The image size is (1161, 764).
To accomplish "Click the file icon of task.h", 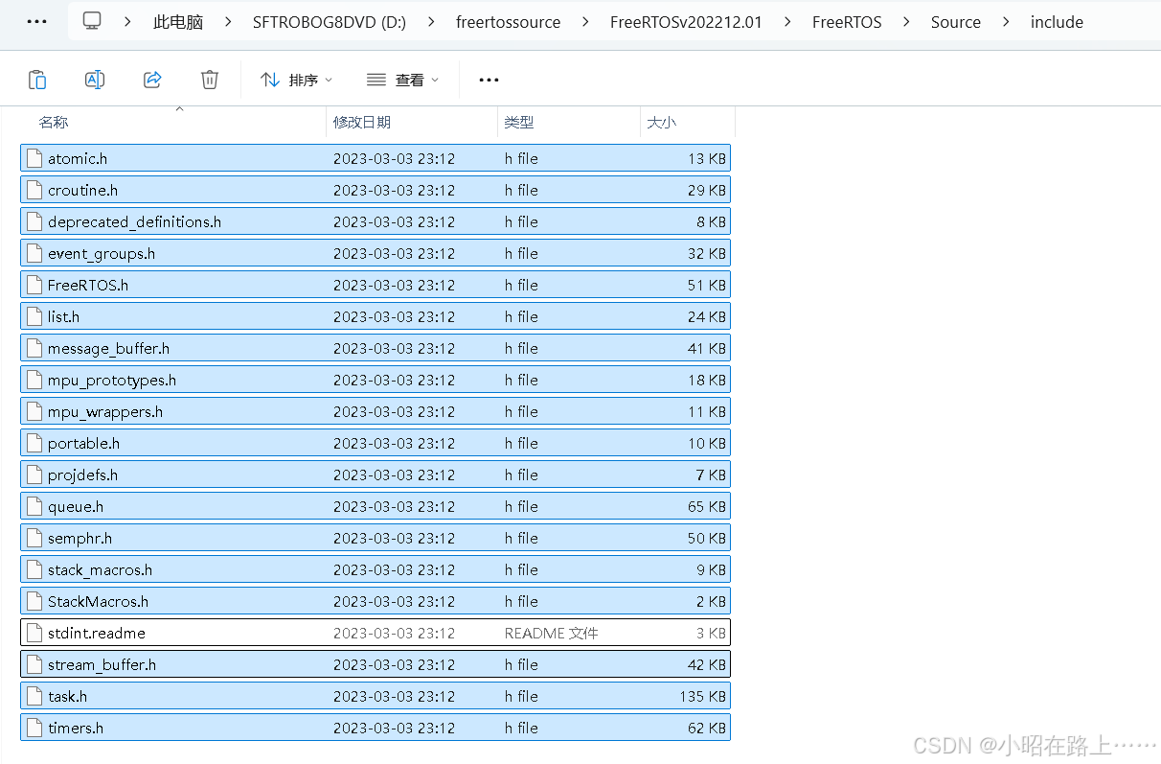I will [34, 696].
